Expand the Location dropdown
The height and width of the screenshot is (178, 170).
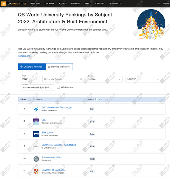[143, 79]
